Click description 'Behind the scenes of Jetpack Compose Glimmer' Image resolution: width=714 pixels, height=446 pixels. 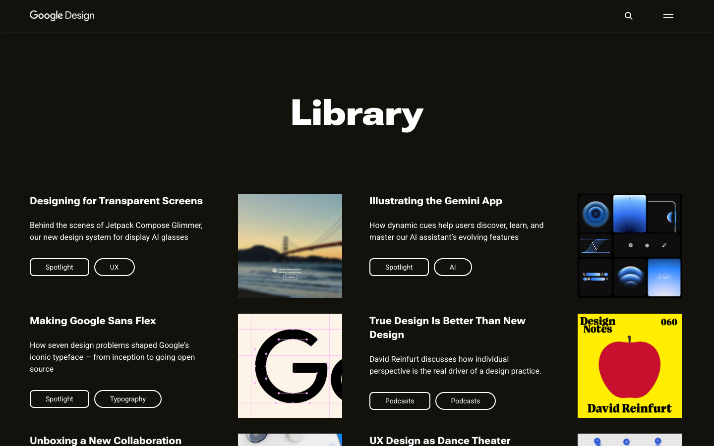tap(116, 231)
